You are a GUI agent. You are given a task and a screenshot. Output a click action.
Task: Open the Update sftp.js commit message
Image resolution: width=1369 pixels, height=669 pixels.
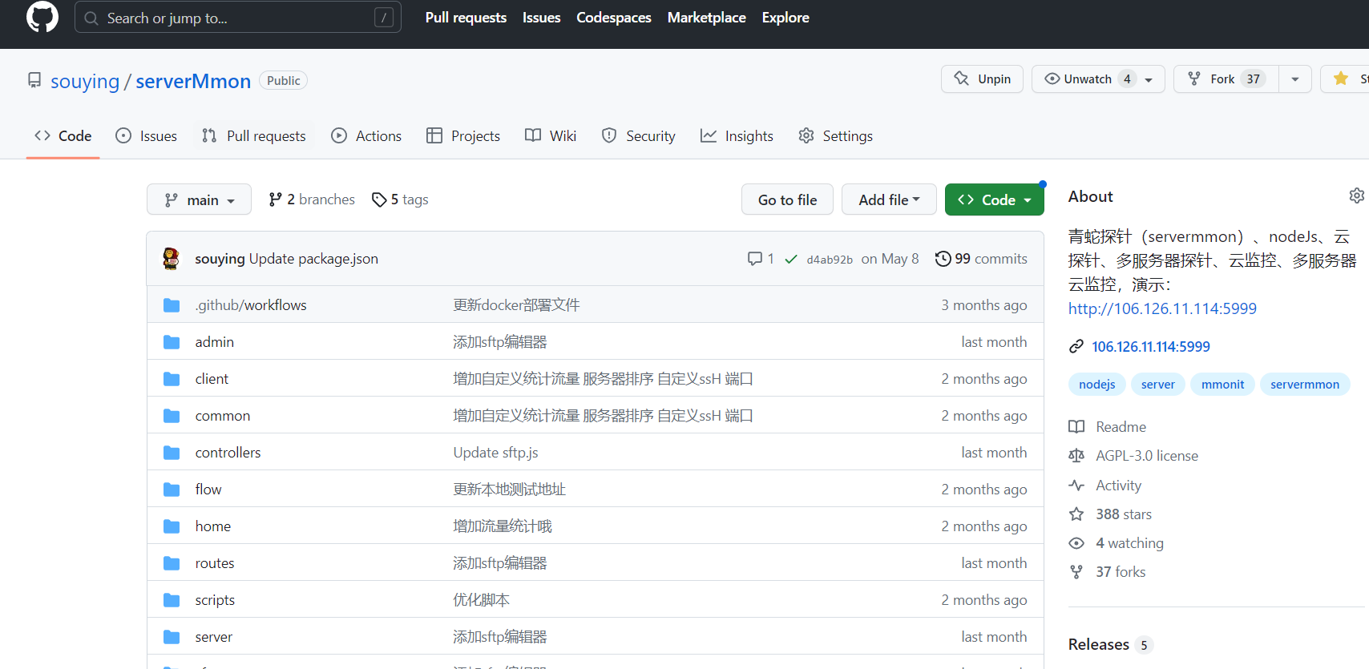[495, 453]
